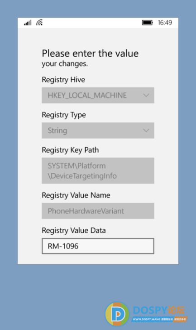Click the Registry Value Name label

click(x=76, y=195)
